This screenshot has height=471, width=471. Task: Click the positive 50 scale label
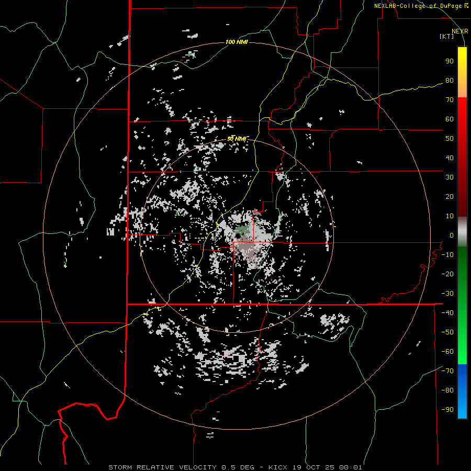[450, 139]
